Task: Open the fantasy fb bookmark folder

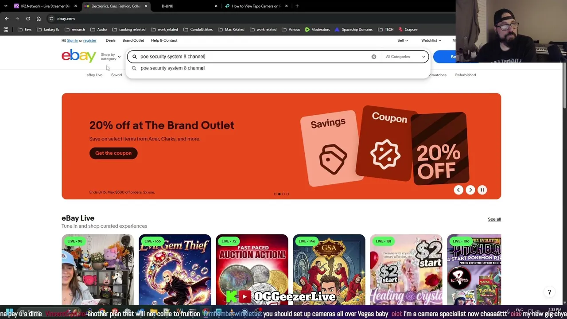Action: point(48,30)
